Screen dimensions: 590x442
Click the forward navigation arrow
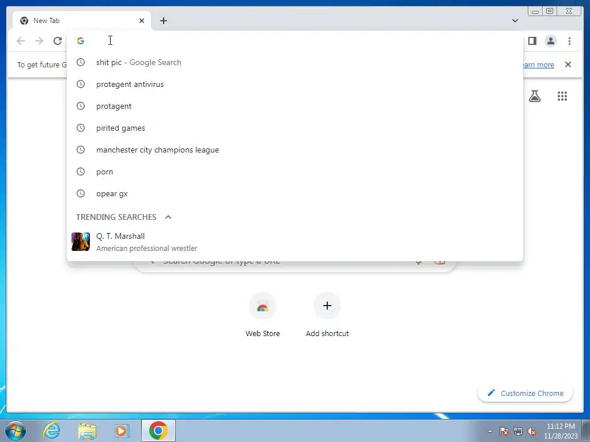(x=39, y=41)
